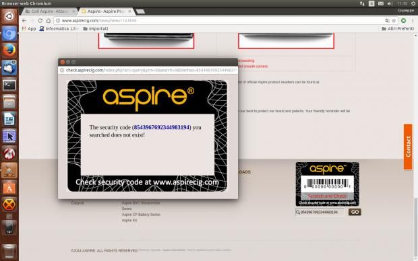This screenshot has width=418, height=261.
Task: Click the clock in the top panel
Action: click(x=402, y=3)
